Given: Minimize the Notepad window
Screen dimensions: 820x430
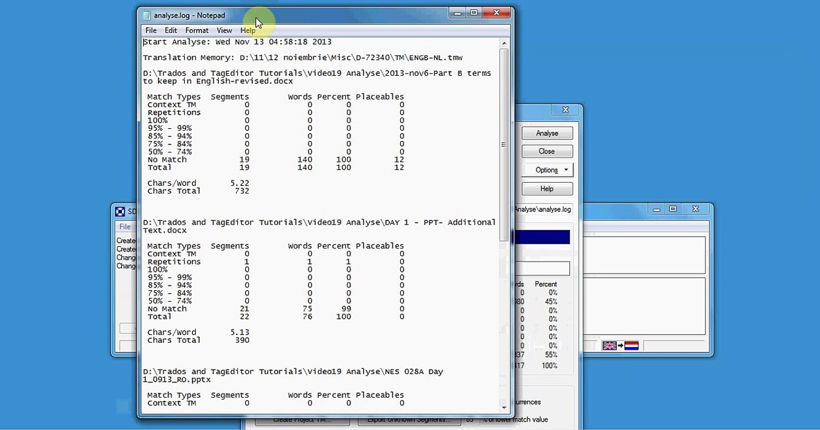Looking at the screenshot, I should point(457,12).
